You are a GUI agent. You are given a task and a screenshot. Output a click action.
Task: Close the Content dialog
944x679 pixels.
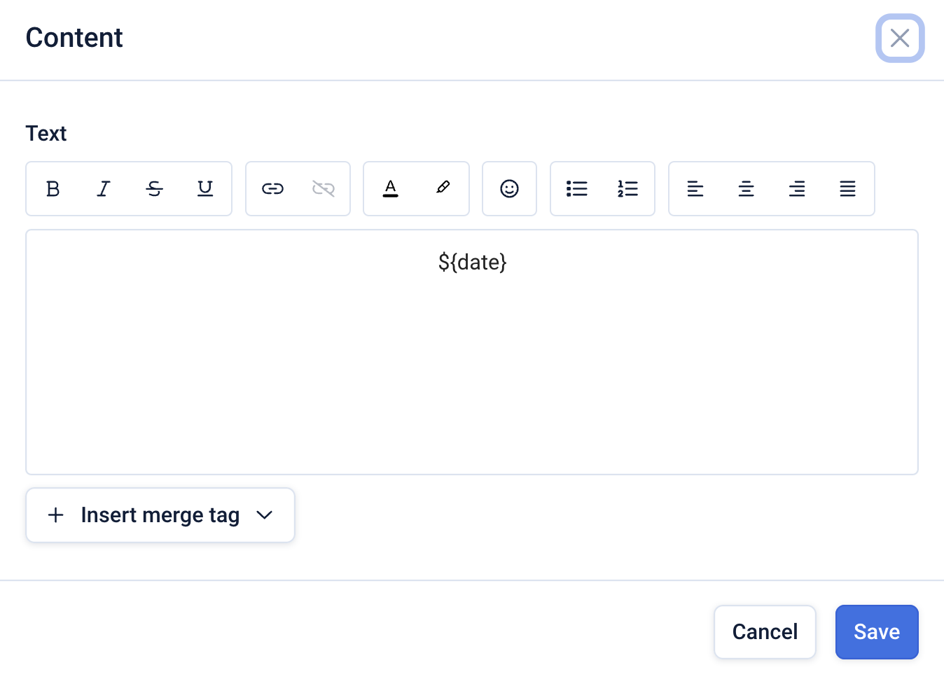(x=900, y=38)
